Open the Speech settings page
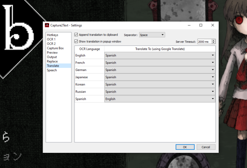The width and height of the screenshot is (247, 168). click(x=52, y=70)
